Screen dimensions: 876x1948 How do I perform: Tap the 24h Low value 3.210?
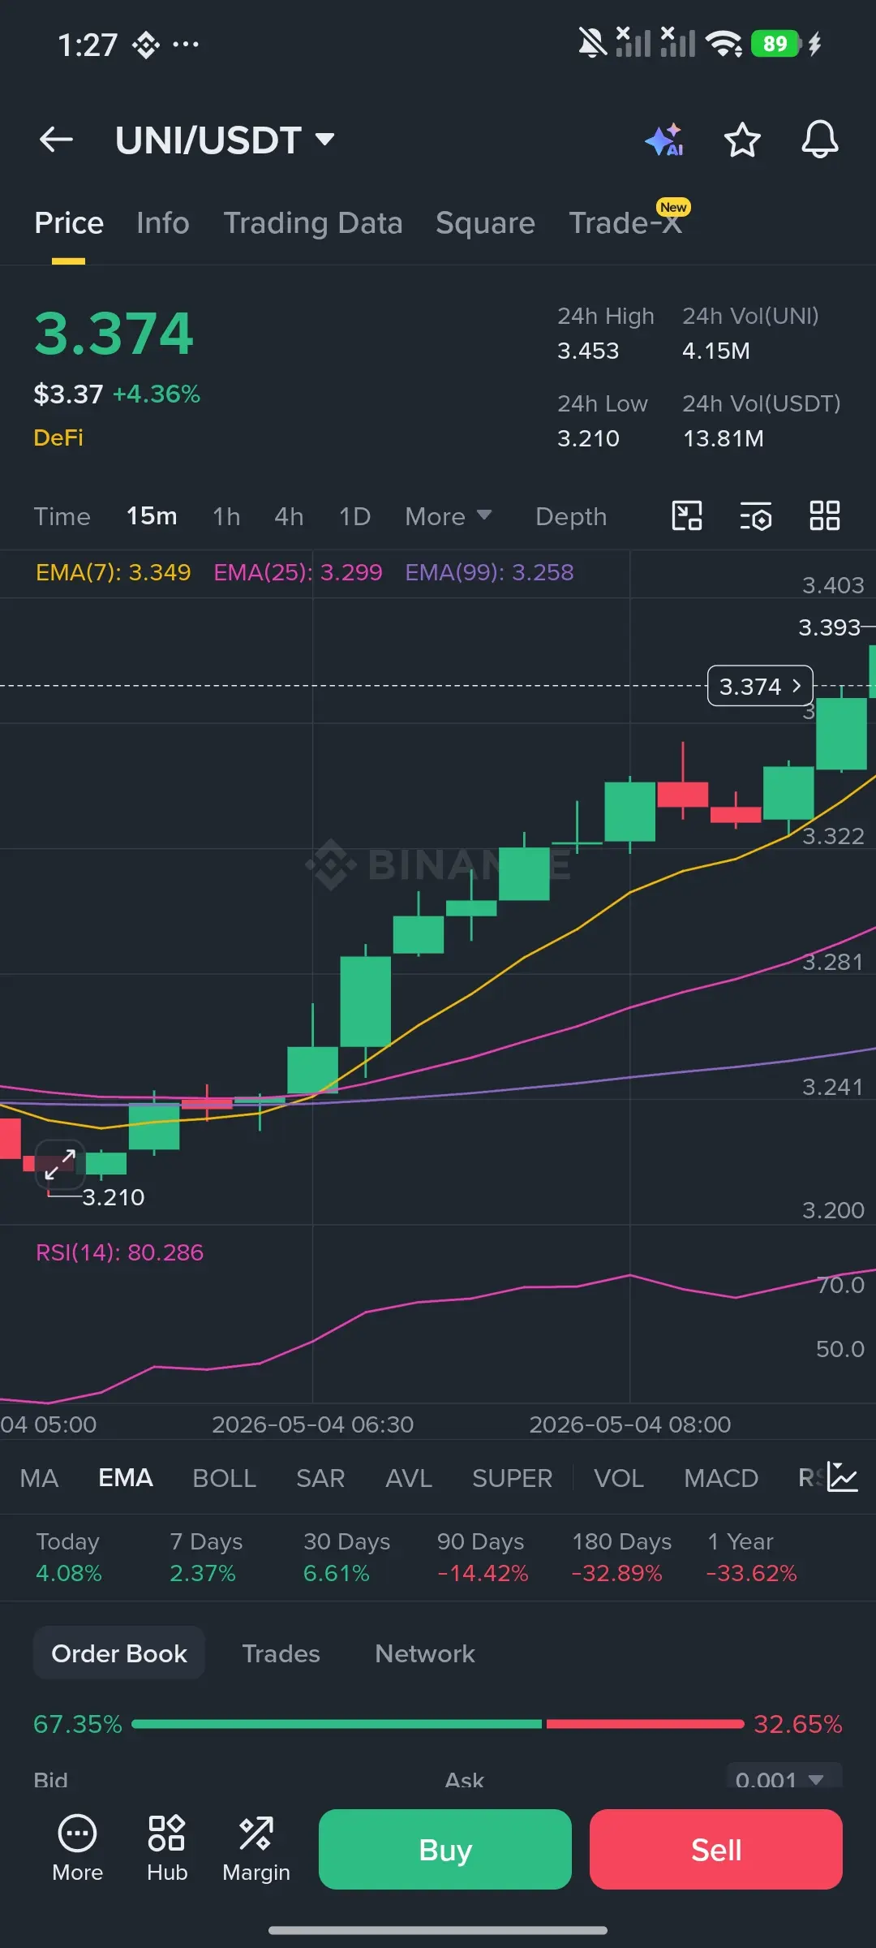(588, 438)
